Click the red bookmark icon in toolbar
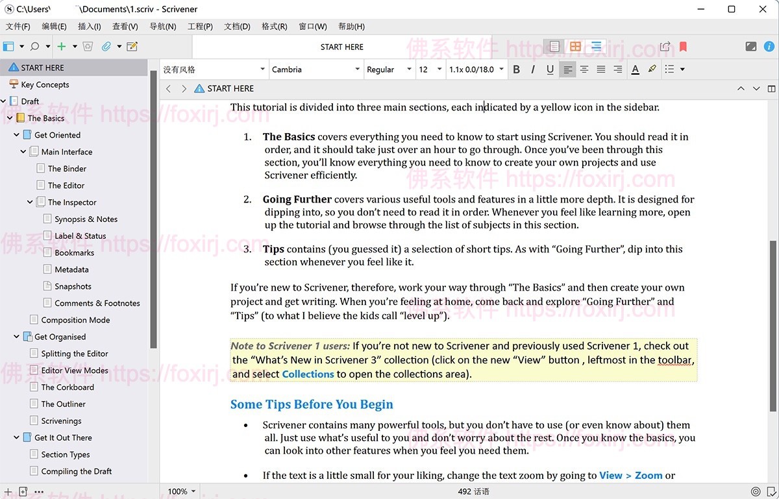779x499 pixels. (x=682, y=46)
